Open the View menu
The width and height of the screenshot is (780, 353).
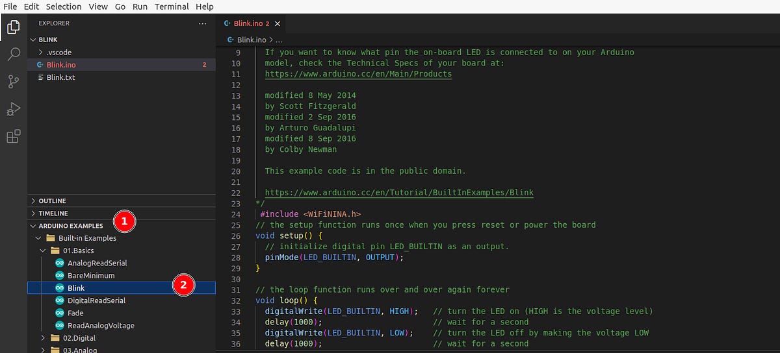tap(98, 6)
